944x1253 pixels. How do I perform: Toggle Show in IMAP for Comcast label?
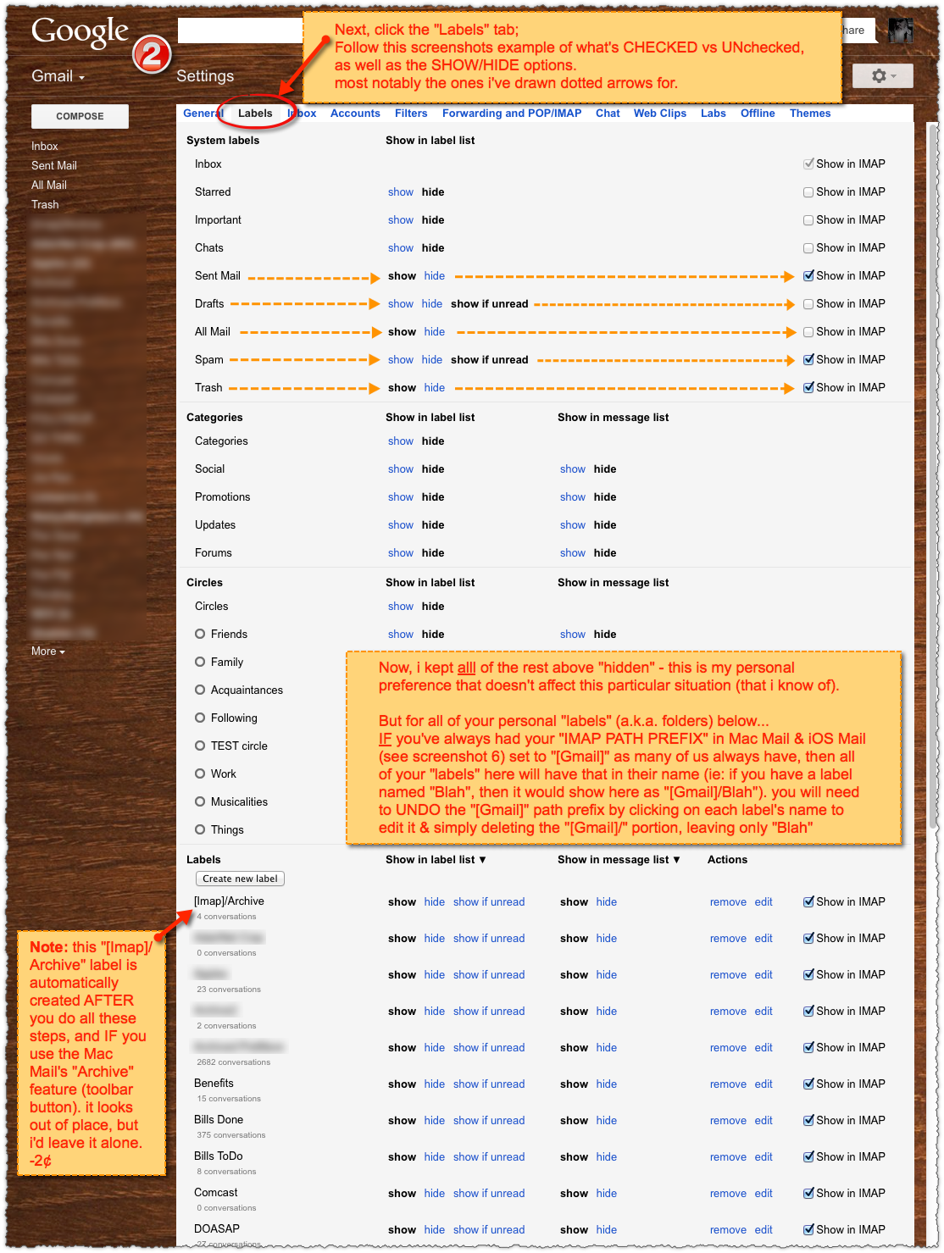coord(808,1194)
